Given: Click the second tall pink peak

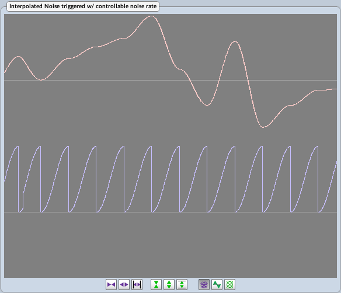Looking at the screenshot, I should [x=235, y=41].
